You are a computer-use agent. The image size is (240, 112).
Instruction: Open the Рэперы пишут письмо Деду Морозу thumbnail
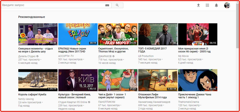(x=118, y=34)
